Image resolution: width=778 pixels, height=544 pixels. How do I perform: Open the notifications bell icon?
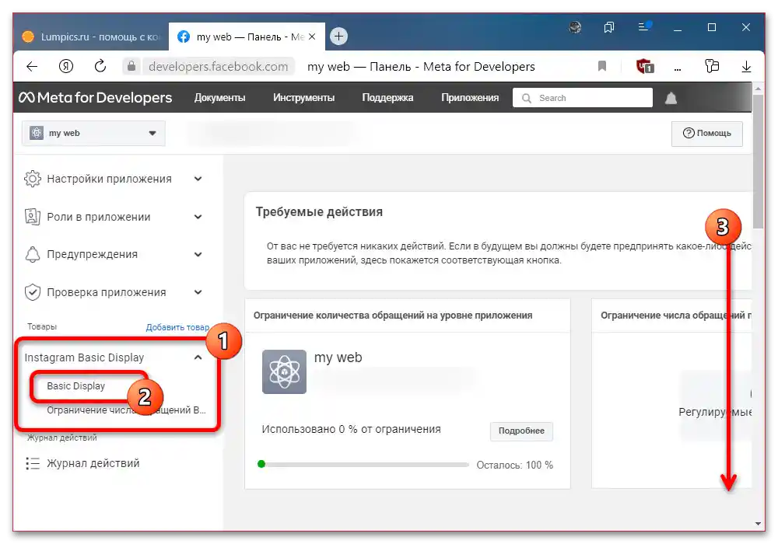671,97
